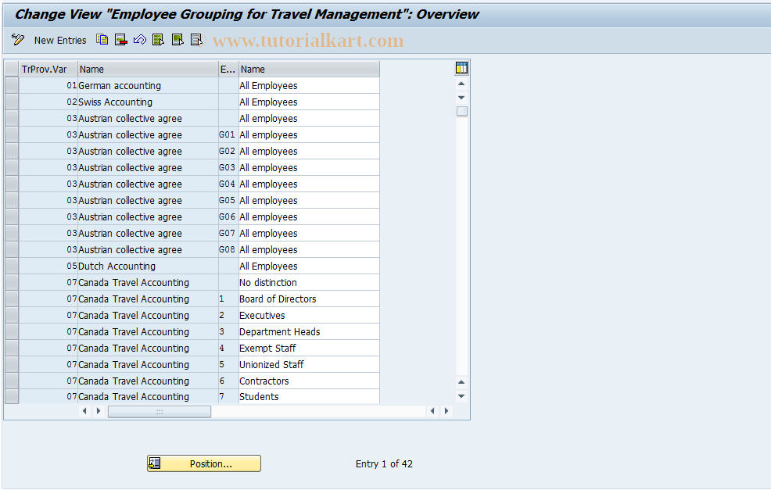Click right arrow of the left horizontal scrollbar

click(99, 411)
